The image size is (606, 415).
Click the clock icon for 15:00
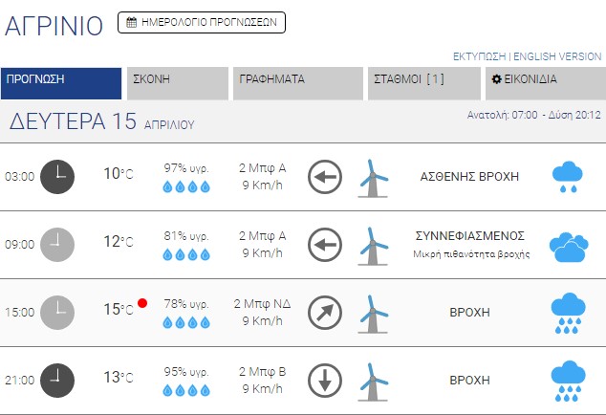(x=57, y=312)
